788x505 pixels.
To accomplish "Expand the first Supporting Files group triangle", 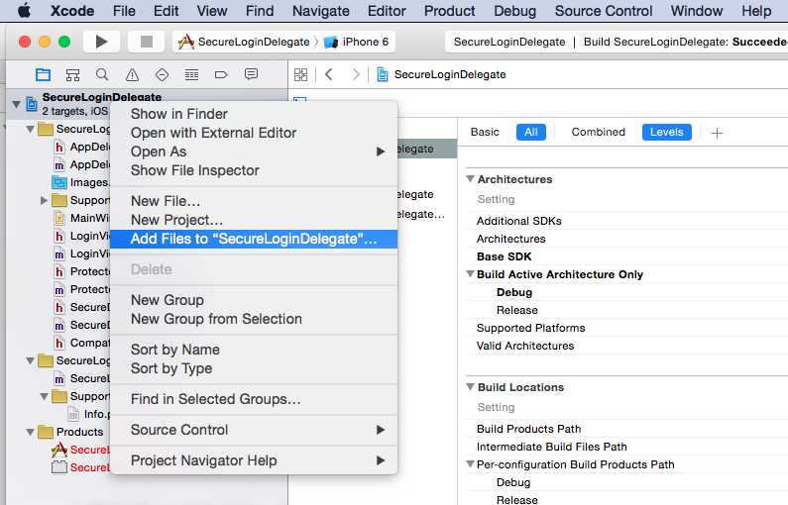I will [44, 200].
